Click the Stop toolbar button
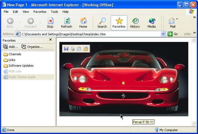This screenshot has width=198, height=134. [x=50, y=23]
